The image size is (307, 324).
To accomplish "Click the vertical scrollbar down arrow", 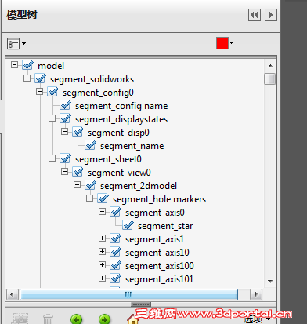I will [x=270, y=282].
